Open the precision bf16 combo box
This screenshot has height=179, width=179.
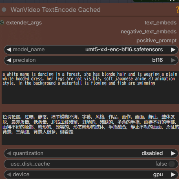[x=91, y=60]
